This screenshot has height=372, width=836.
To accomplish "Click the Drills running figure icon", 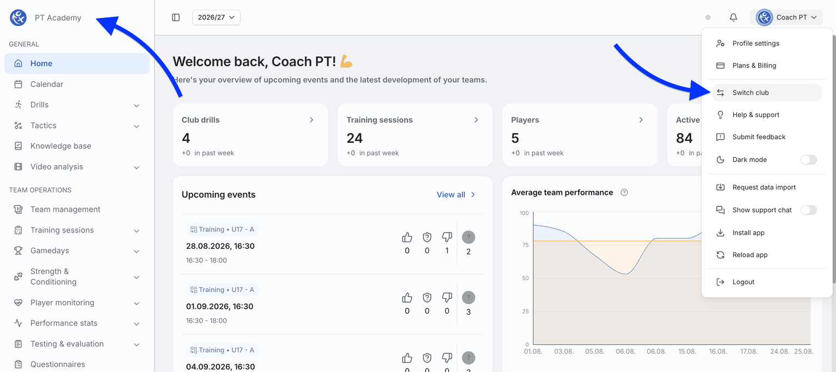I will (19, 105).
